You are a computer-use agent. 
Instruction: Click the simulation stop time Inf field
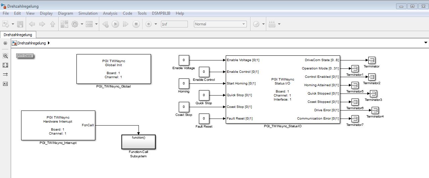pos(174,24)
